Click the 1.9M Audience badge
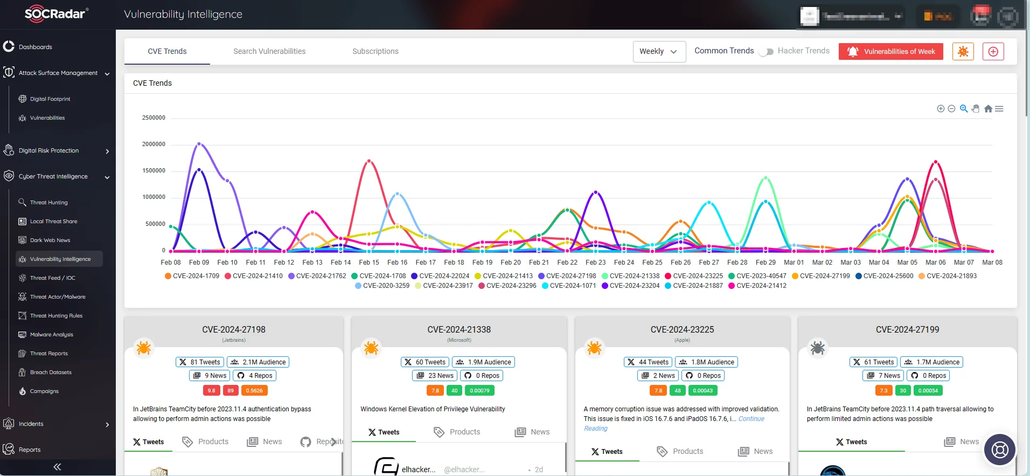1030x476 pixels. pos(483,362)
